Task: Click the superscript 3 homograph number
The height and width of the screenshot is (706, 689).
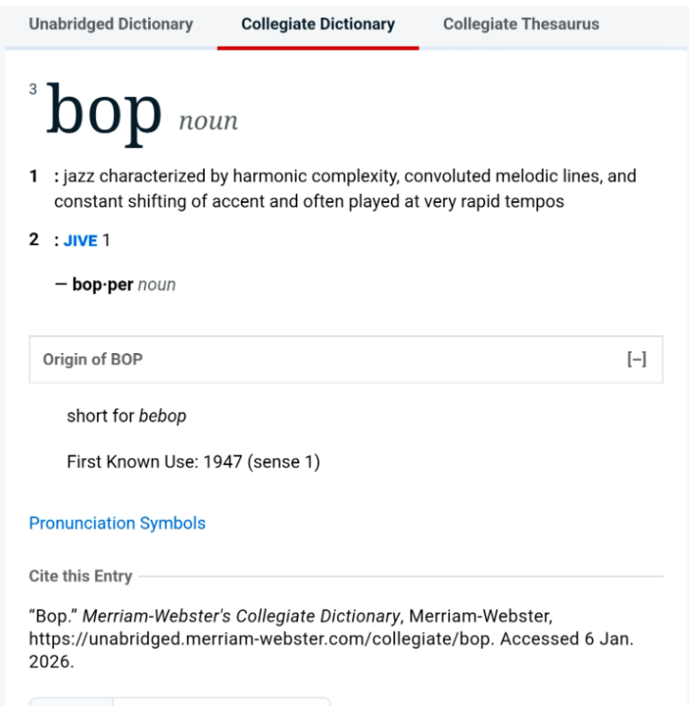Action: tap(33, 89)
